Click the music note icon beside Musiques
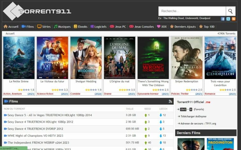 (x=56, y=27)
